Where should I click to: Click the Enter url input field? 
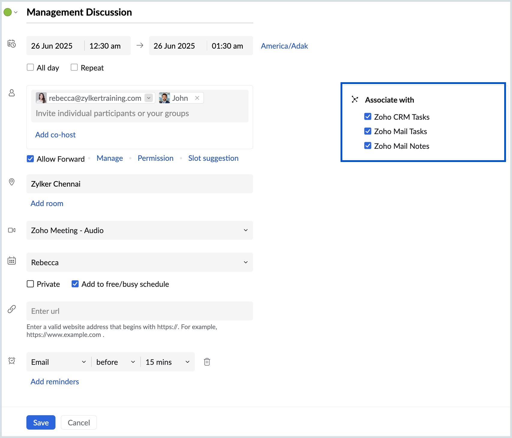(139, 311)
